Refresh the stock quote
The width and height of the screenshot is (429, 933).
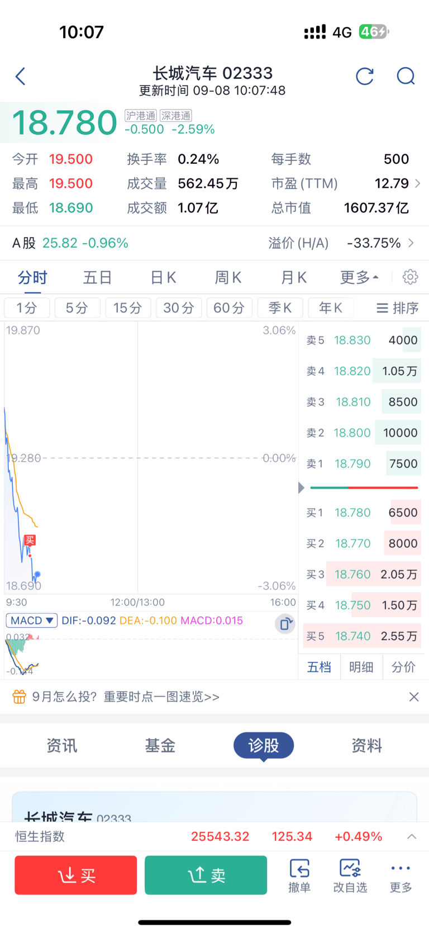click(x=365, y=76)
